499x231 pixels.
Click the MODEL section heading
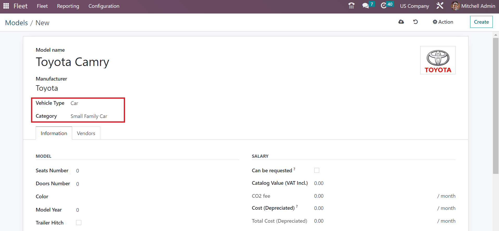click(44, 156)
